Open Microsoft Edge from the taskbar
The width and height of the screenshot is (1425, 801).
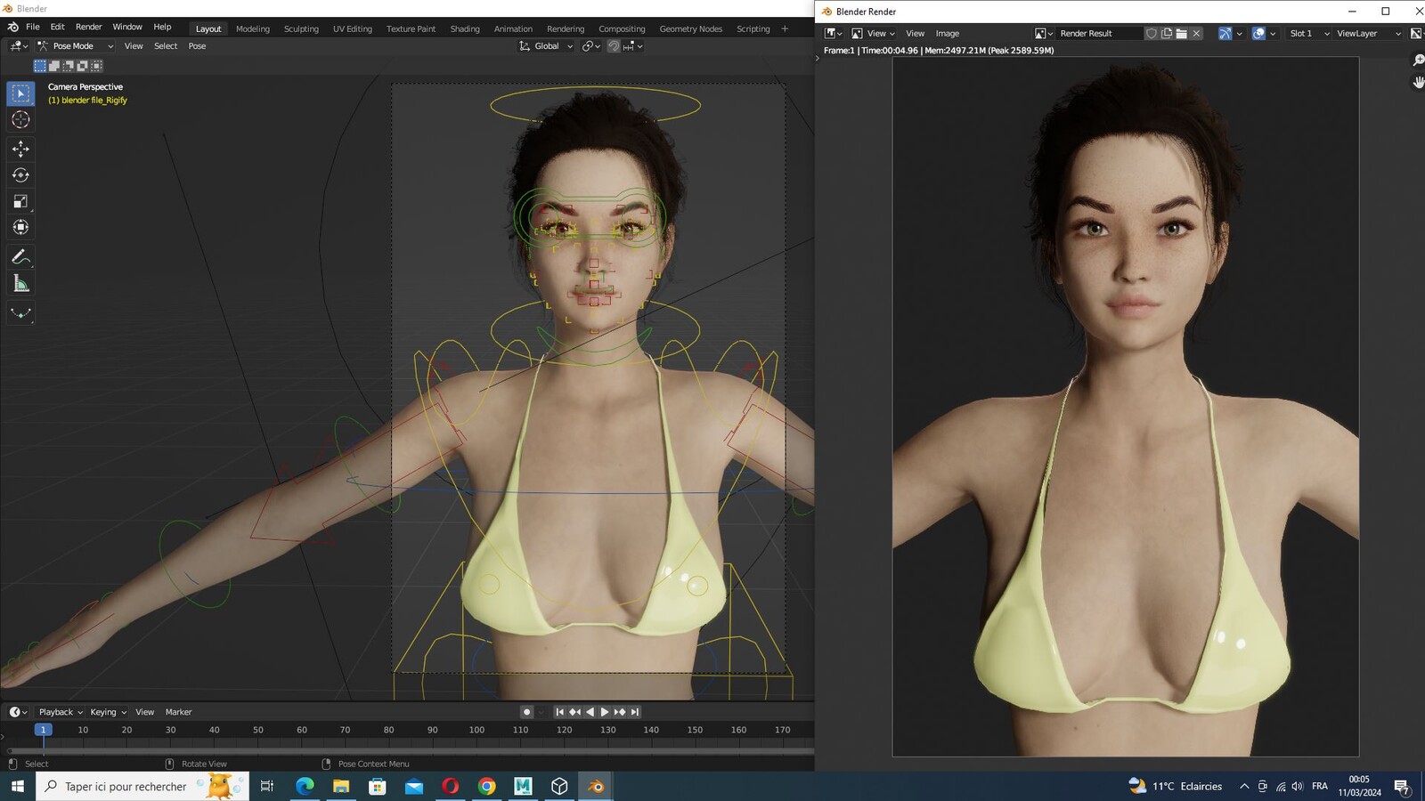[305, 786]
